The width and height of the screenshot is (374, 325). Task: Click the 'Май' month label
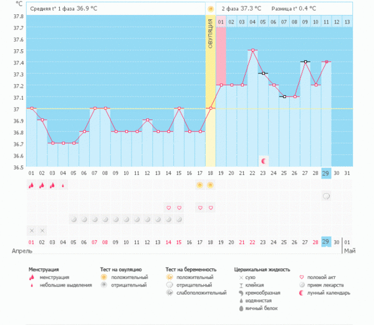(351, 250)
